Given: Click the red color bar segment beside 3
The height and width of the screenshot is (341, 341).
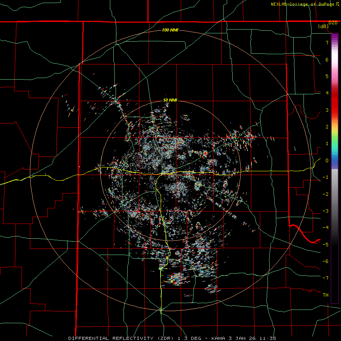Looking at the screenshot, I should [x=335, y=110].
